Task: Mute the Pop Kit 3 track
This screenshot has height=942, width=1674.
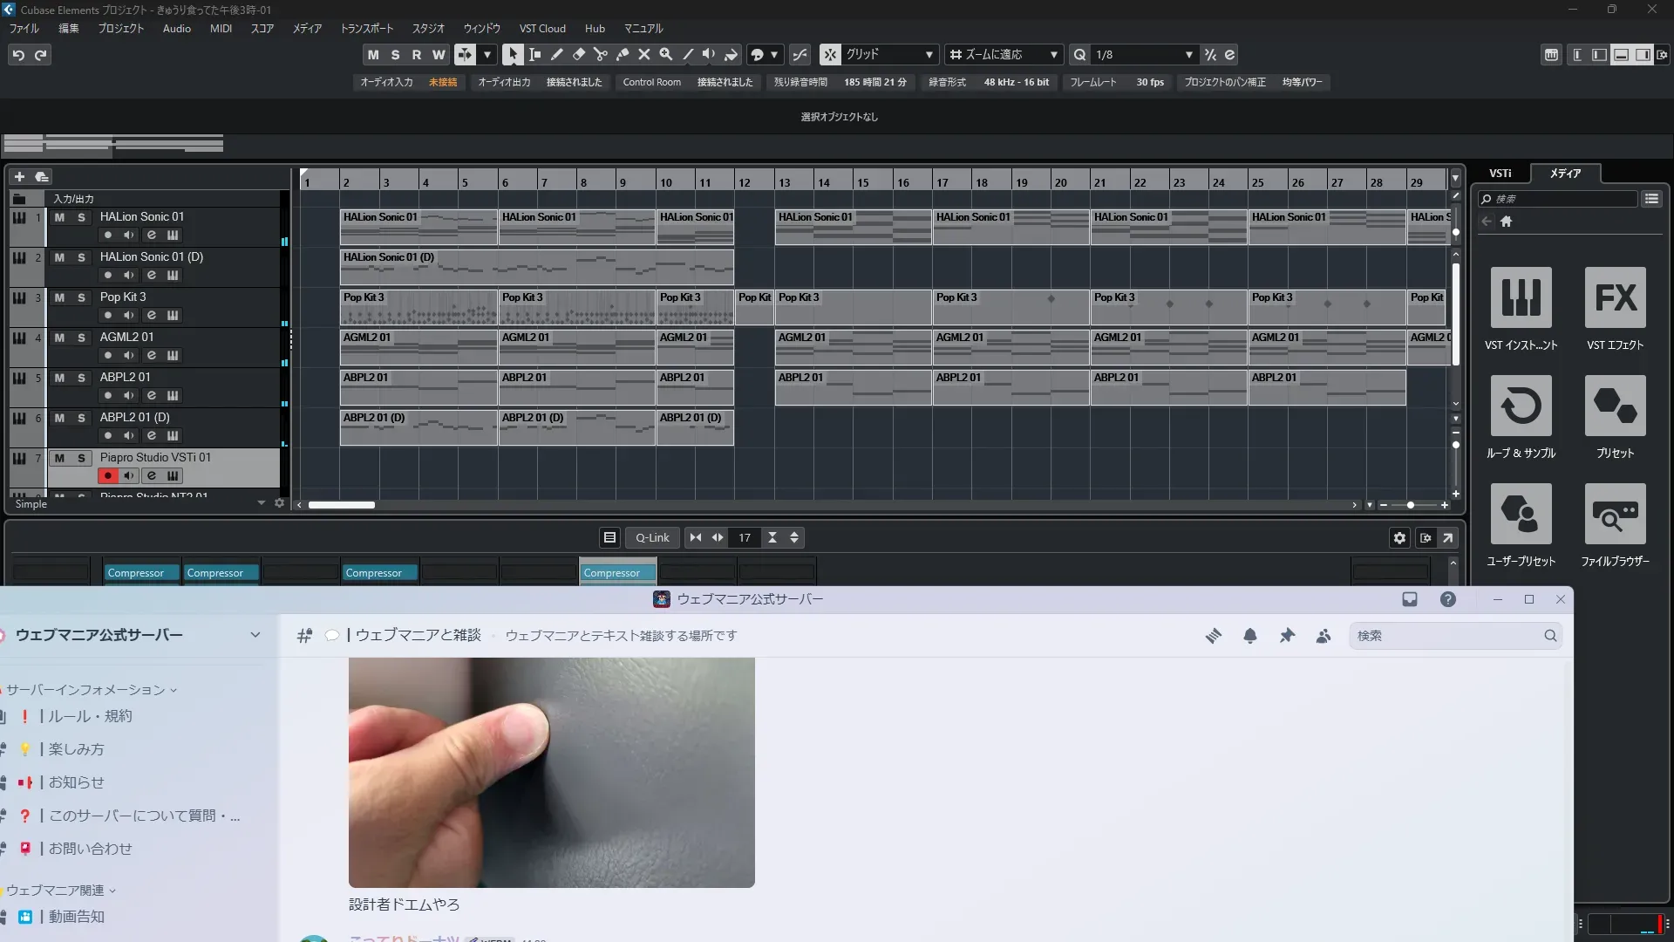Action: pos(59,297)
